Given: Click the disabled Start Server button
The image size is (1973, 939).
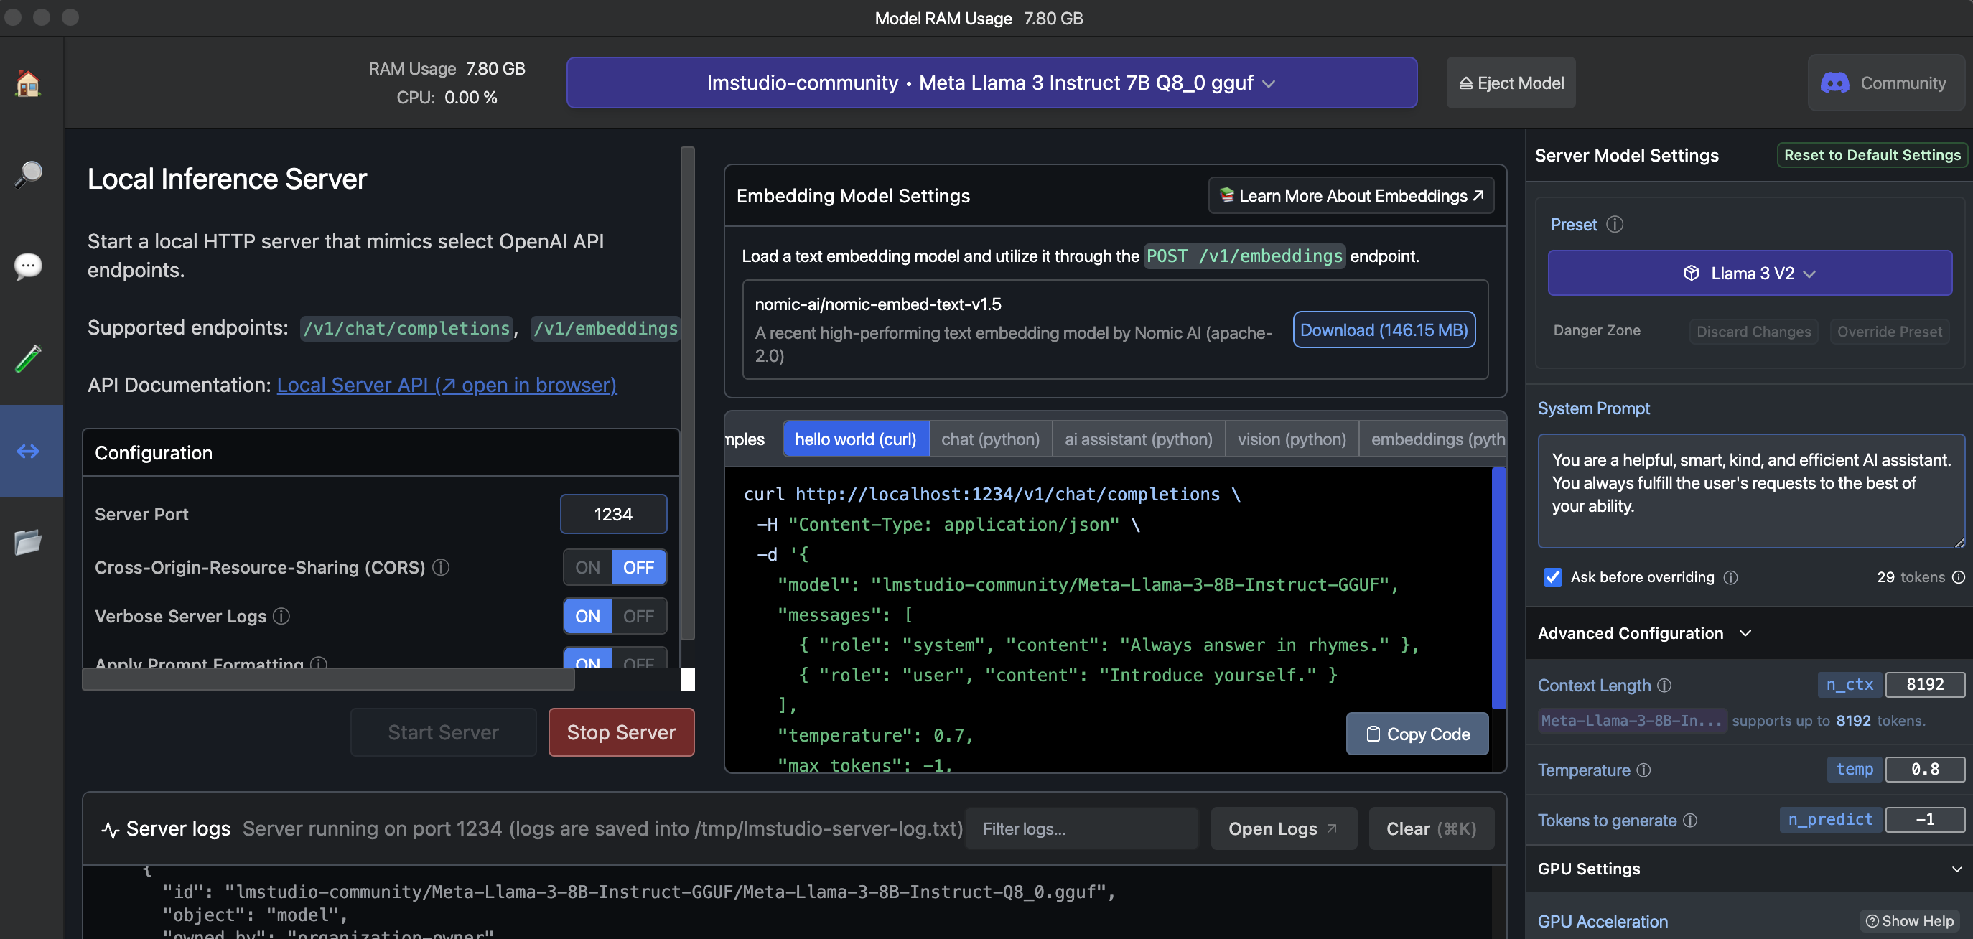Looking at the screenshot, I should (x=444, y=732).
